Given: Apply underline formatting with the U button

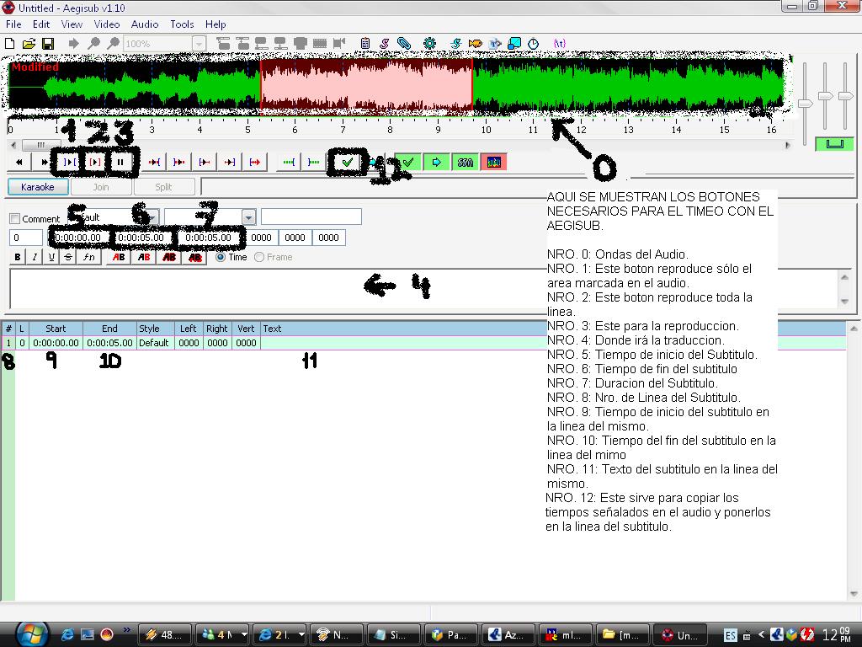Looking at the screenshot, I should pos(51,257).
